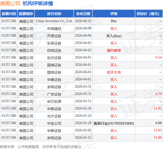
Task: Click the 买入(Buy) rating cell
Action: tap(114, 36)
